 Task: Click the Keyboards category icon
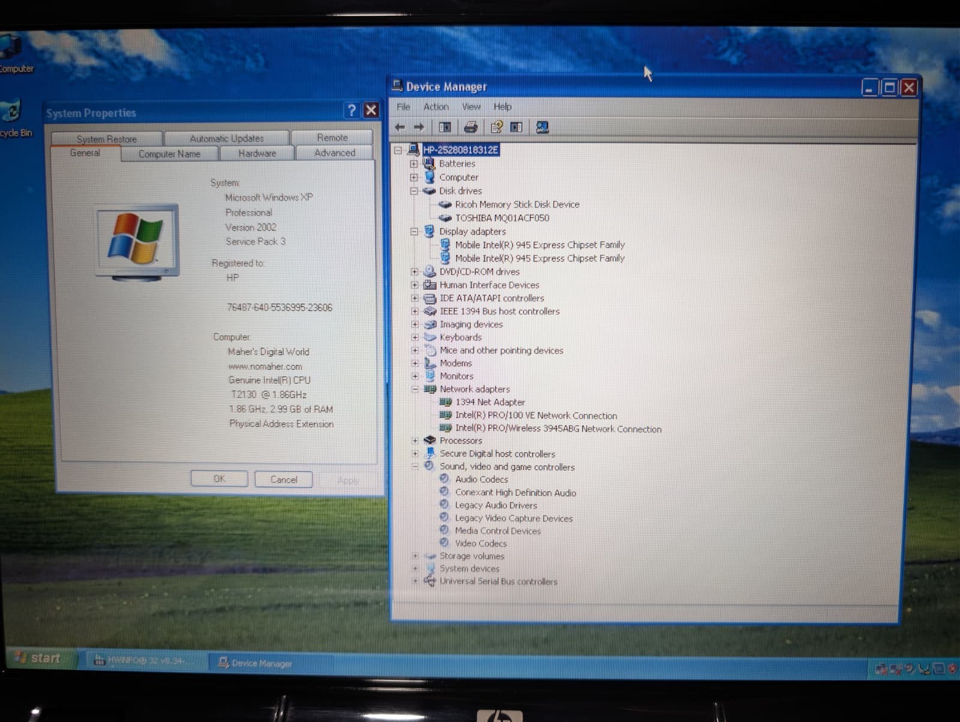[430, 337]
